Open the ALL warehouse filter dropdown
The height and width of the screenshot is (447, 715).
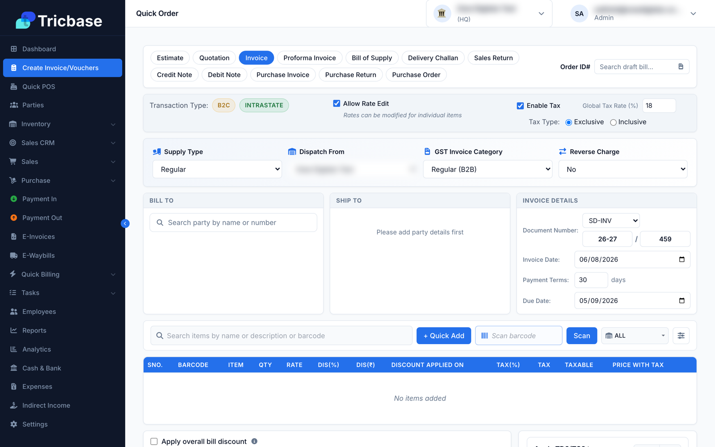[635, 336]
